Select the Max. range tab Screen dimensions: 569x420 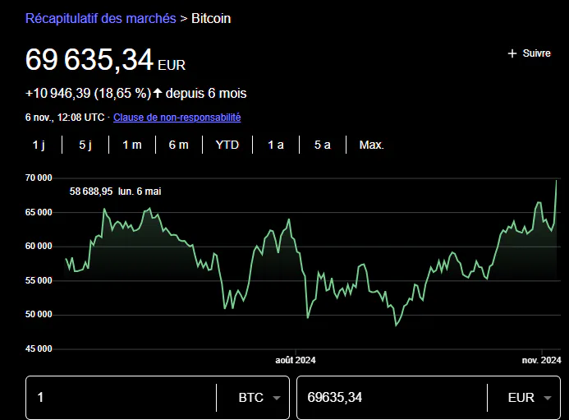point(372,145)
